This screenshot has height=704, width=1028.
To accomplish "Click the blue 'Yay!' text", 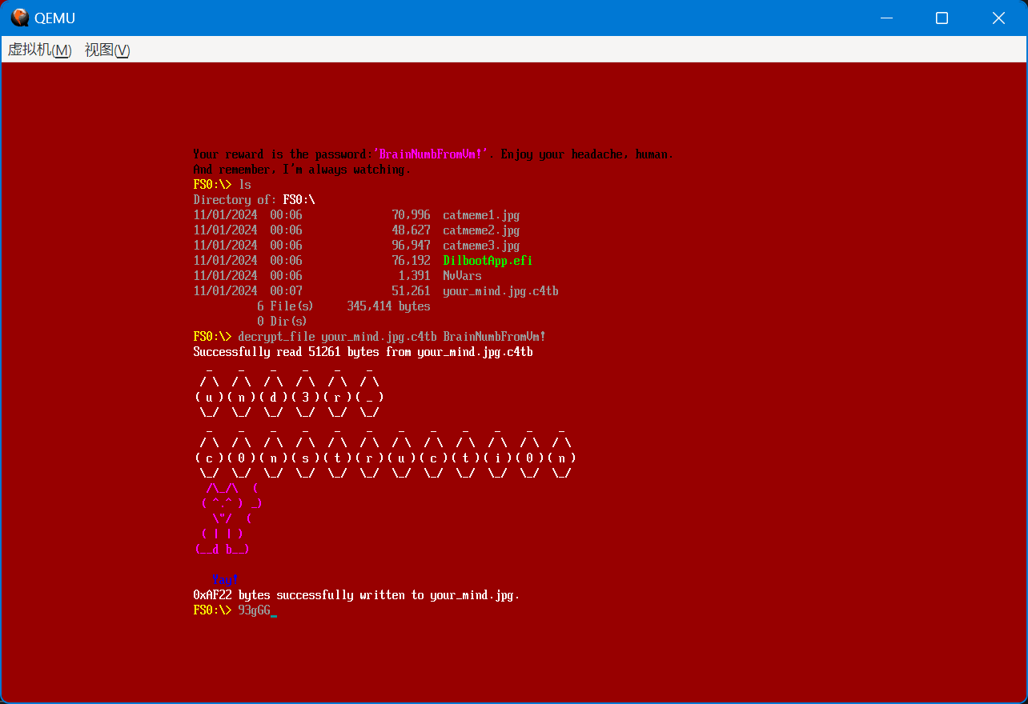I will click(225, 579).
